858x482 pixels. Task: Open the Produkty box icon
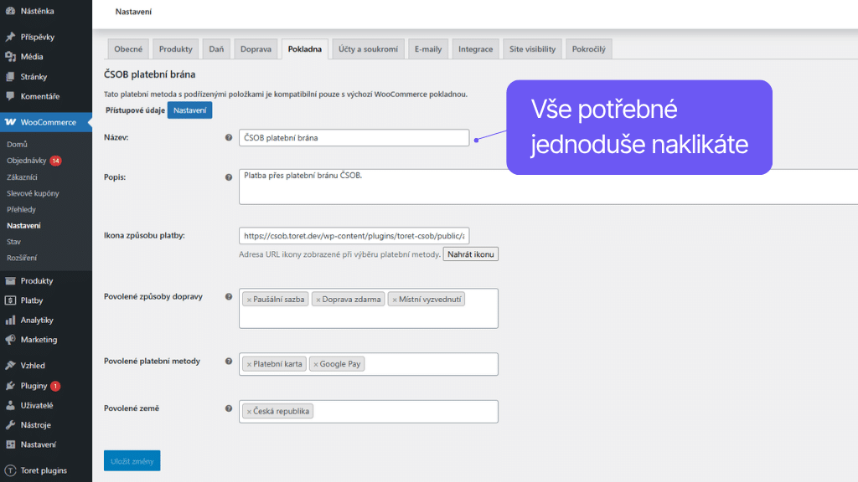pos(10,280)
